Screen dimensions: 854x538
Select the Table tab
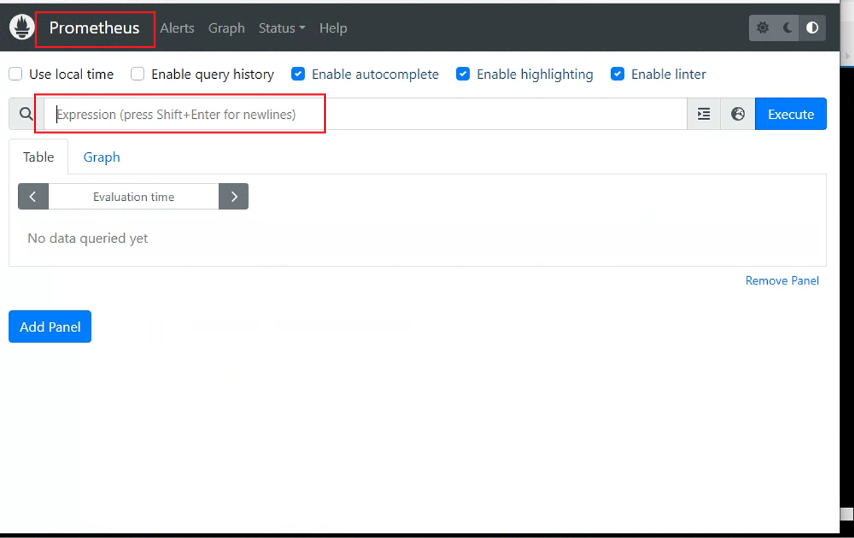[x=39, y=157]
